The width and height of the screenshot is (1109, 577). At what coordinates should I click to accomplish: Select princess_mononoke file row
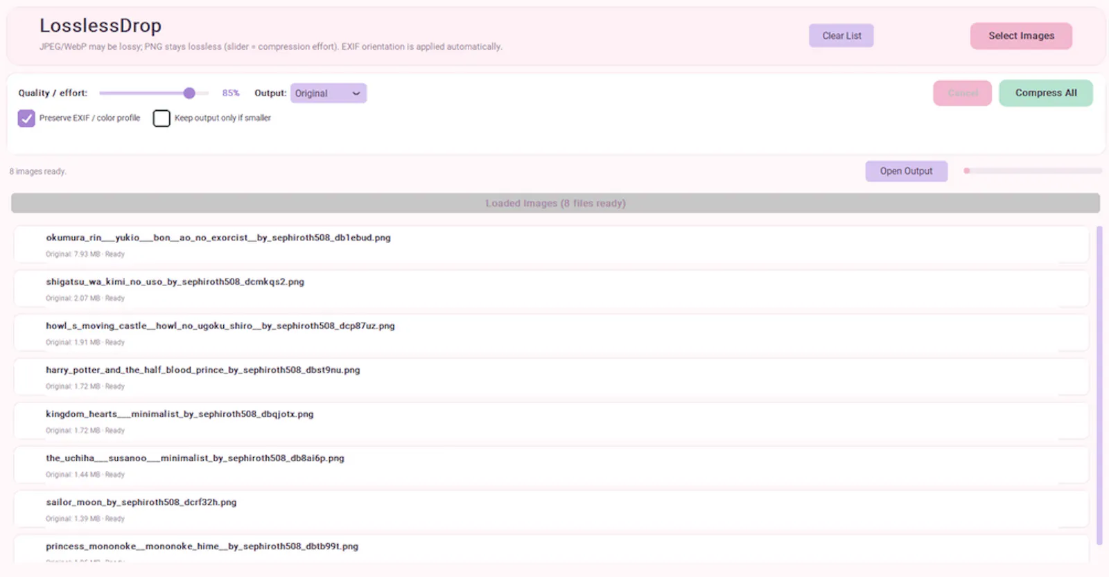click(x=551, y=549)
